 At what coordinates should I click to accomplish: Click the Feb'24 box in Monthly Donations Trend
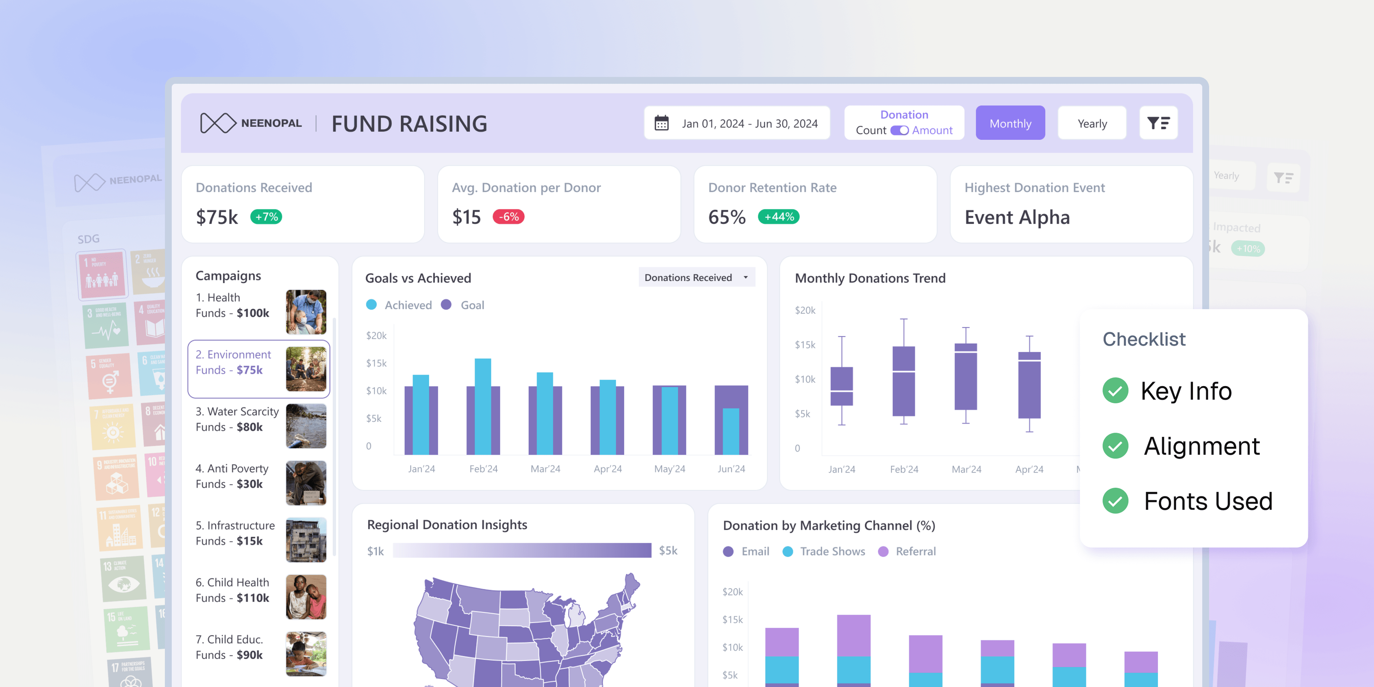click(x=903, y=381)
